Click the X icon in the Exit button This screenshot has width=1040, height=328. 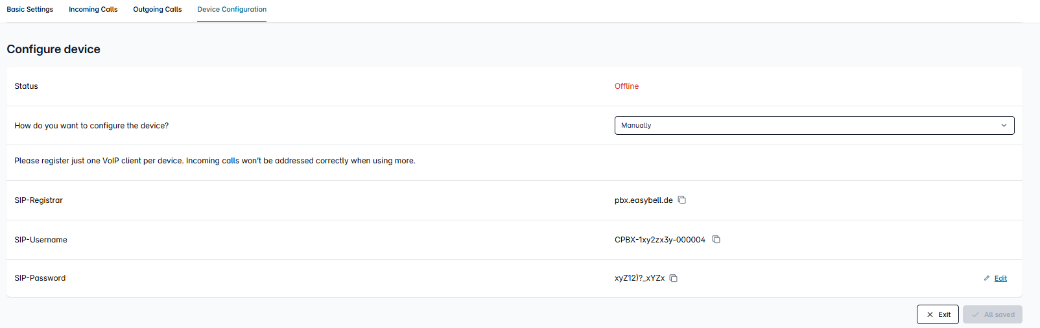[x=930, y=314]
